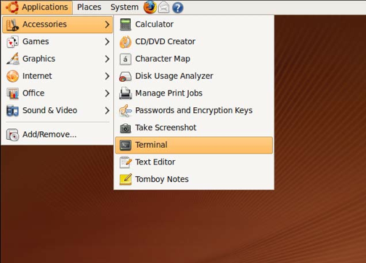Open the mail envelope icon in panel
The height and width of the screenshot is (263, 366).
click(x=164, y=7)
